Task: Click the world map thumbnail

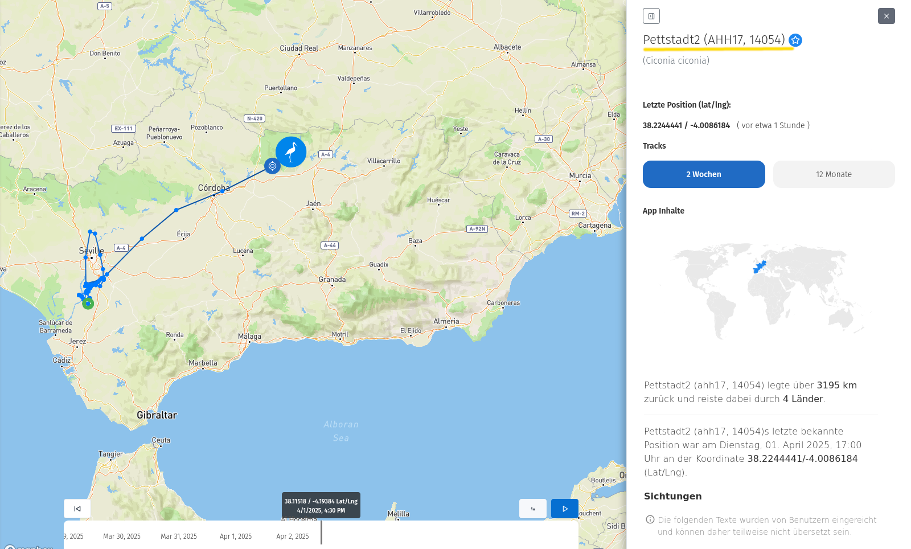Action: pyautogui.click(x=769, y=290)
